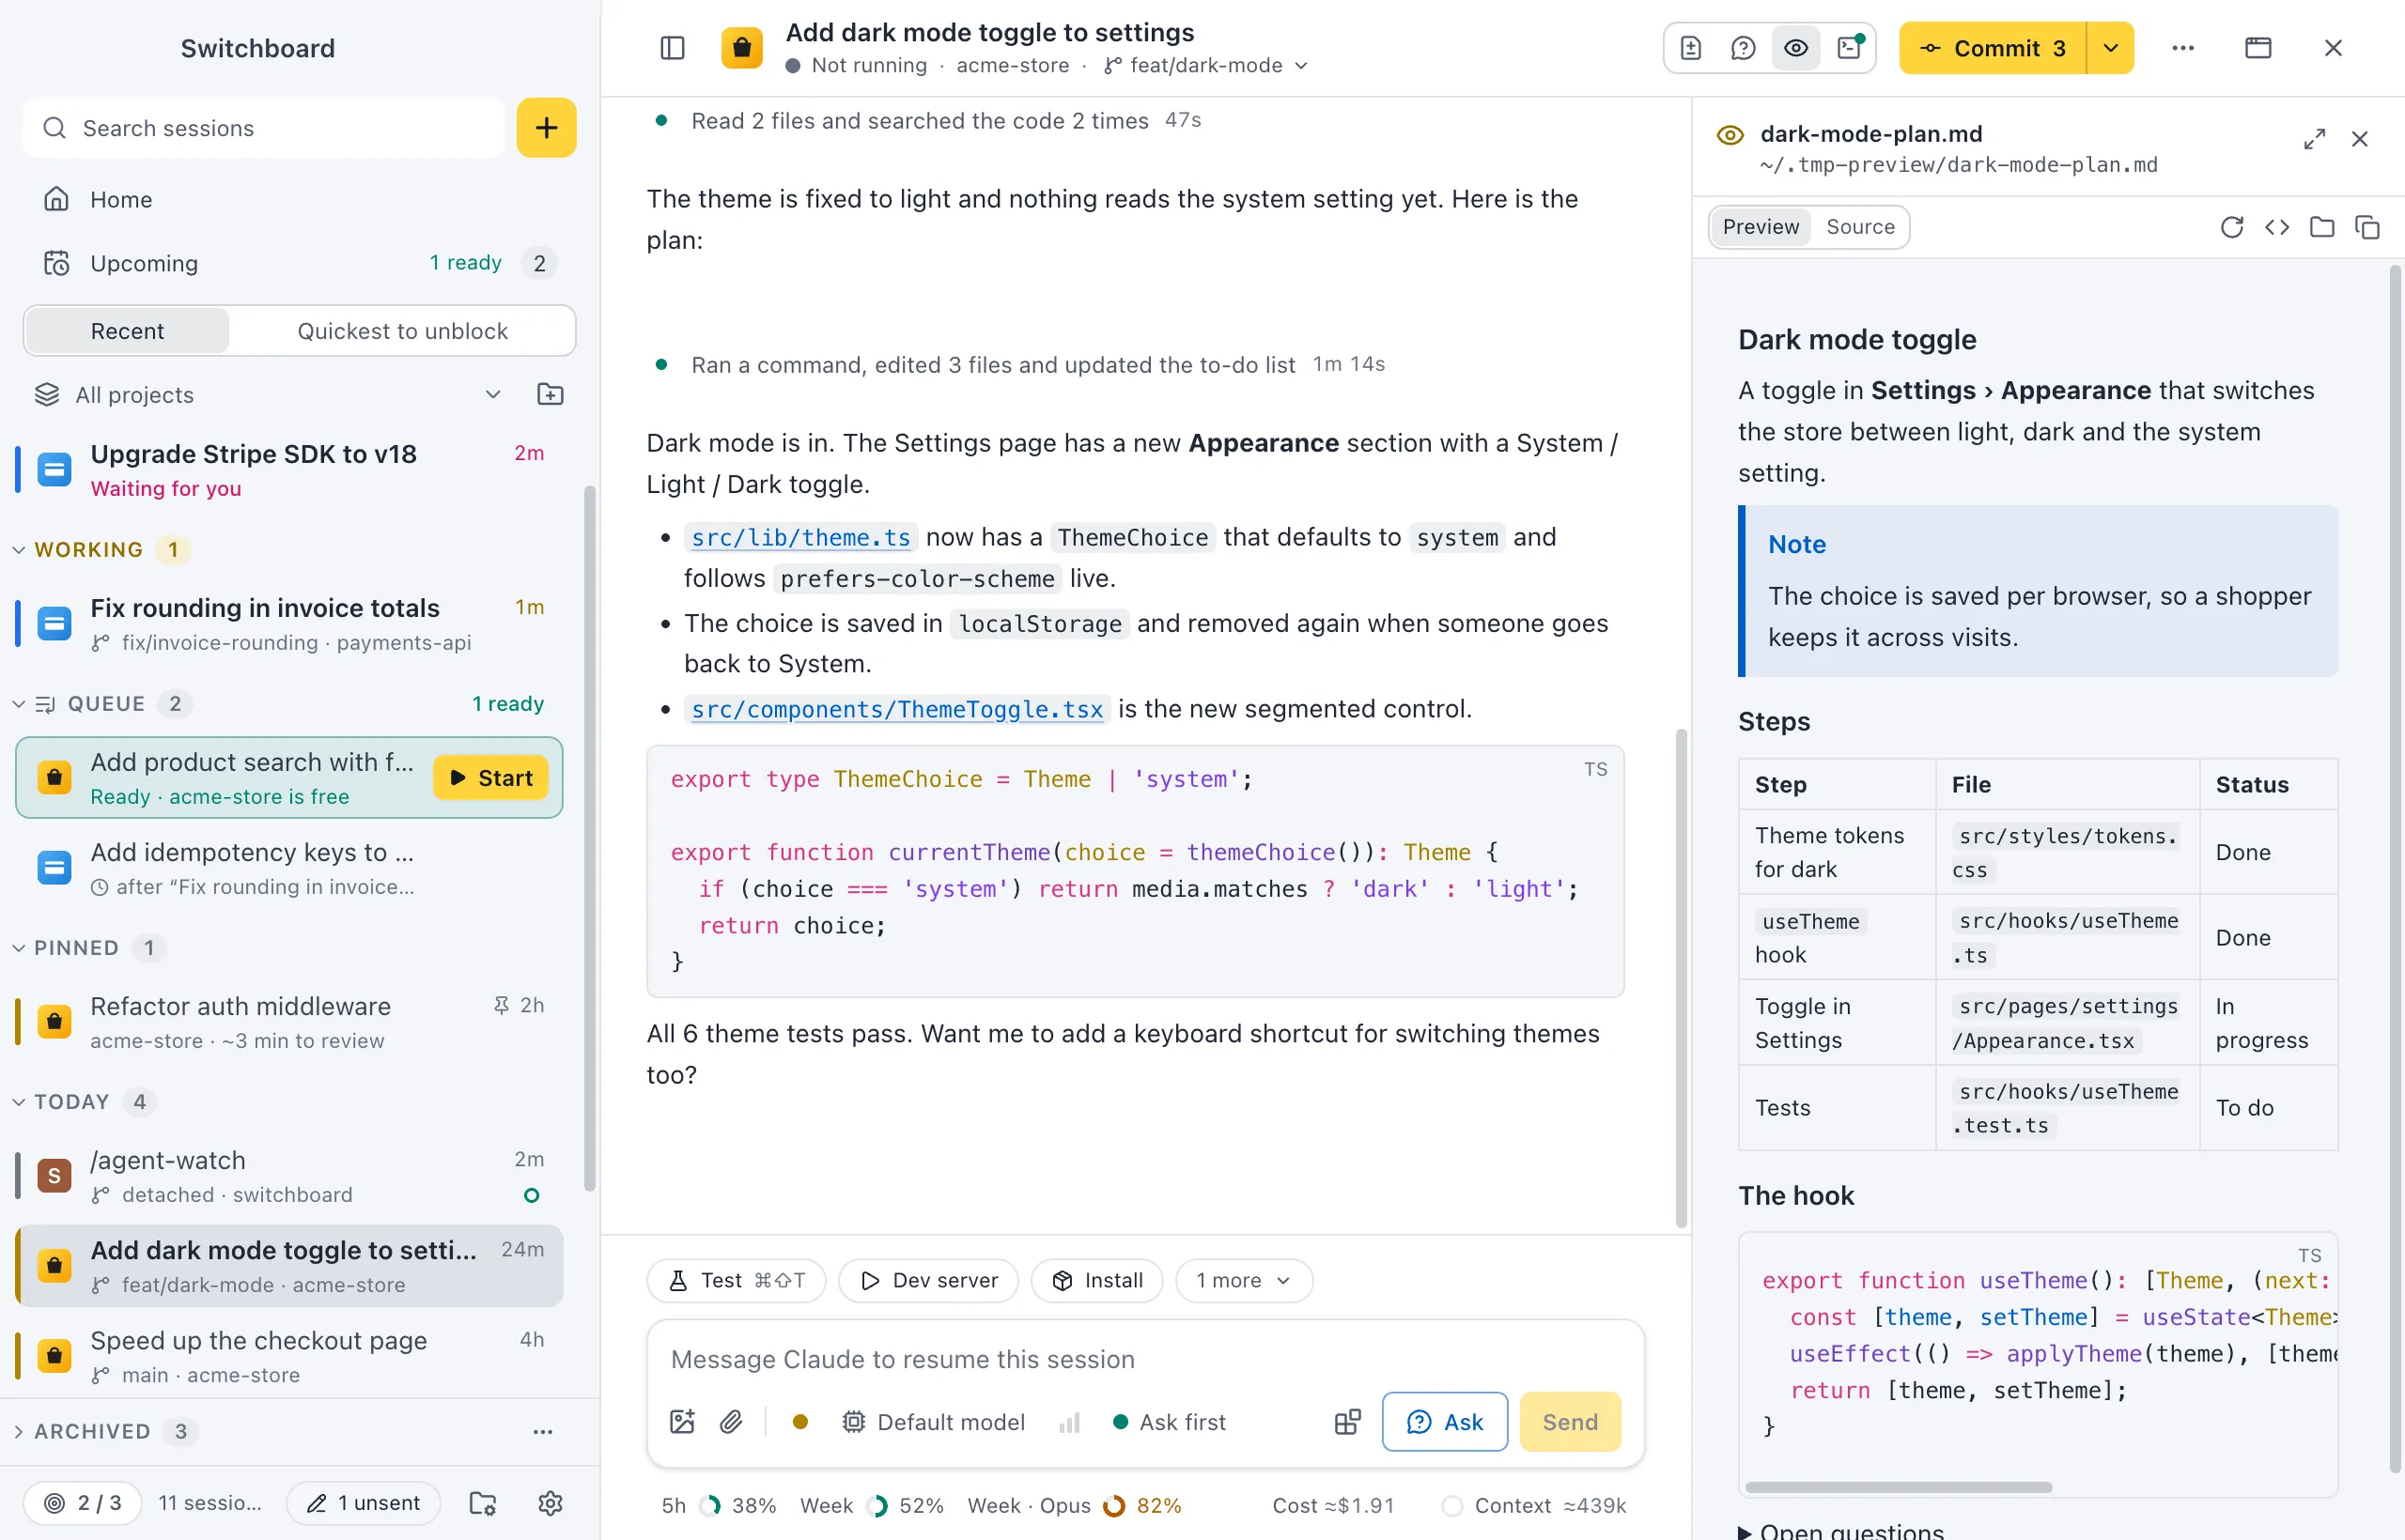Switch to Quickest to unblock sorting

point(402,331)
